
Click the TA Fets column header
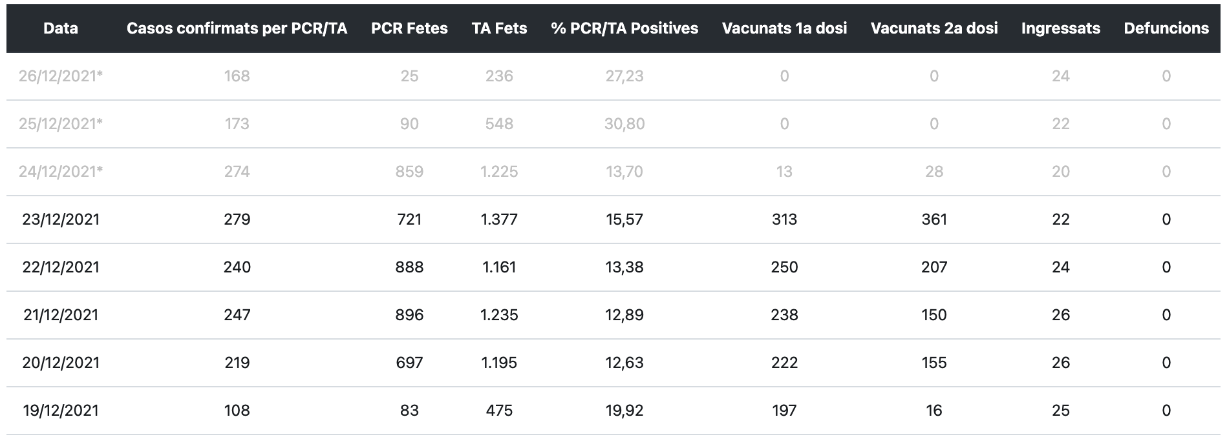(499, 28)
